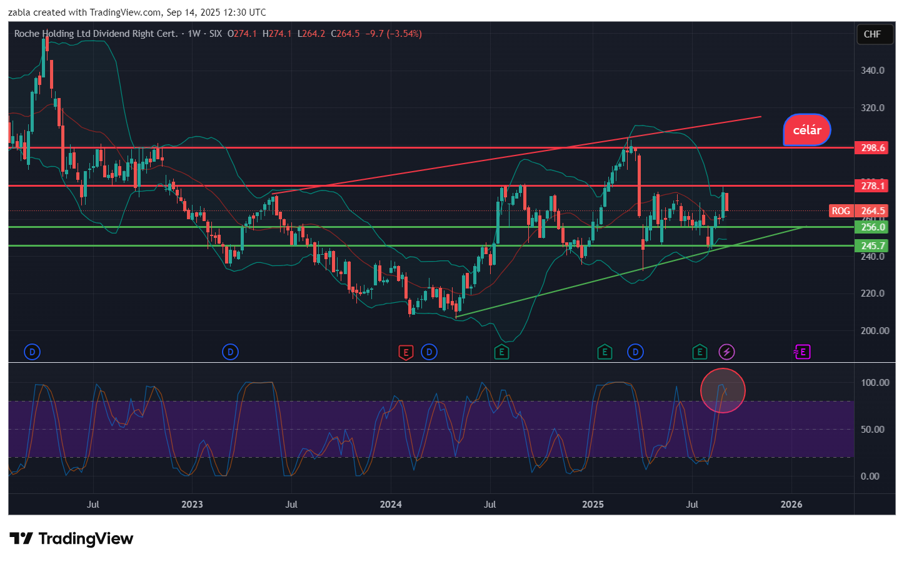Click the red célár label
Screen dimensions: 904x562
[x=807, y=130]
